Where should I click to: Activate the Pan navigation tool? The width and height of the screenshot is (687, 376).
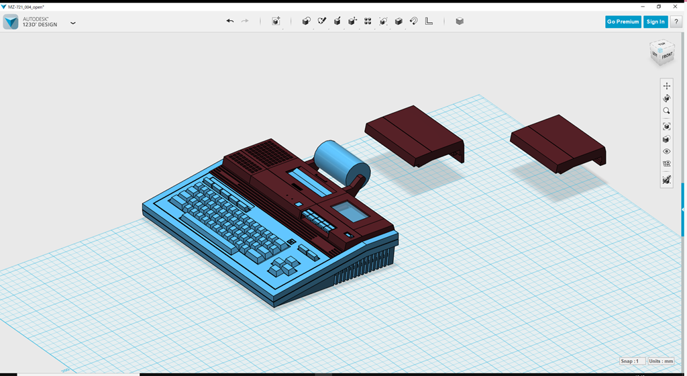click(x=666, y=86)
